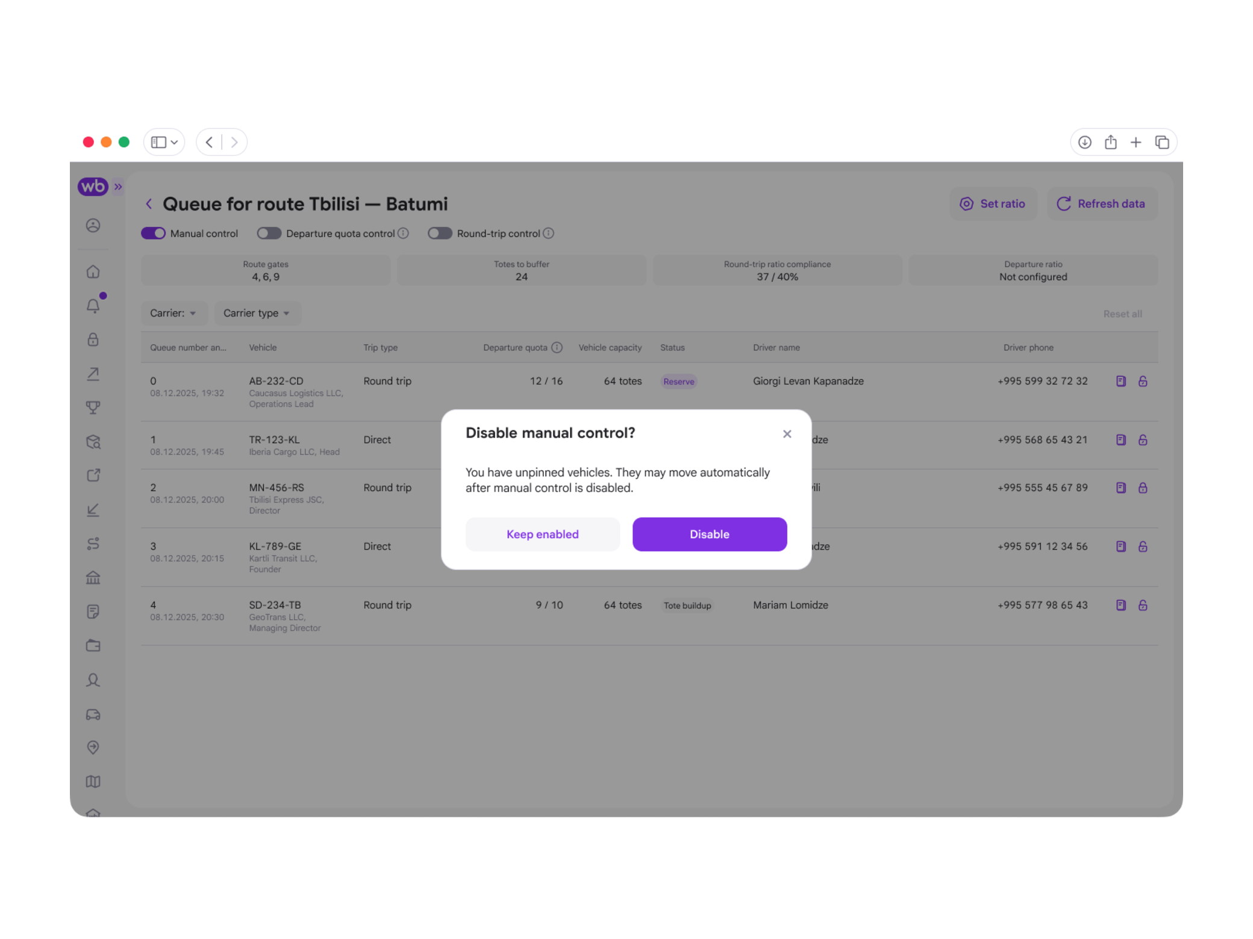Click browser forward navigation arrow
The width and height of the screenshot is (1253, 939).
click(234, 142)
